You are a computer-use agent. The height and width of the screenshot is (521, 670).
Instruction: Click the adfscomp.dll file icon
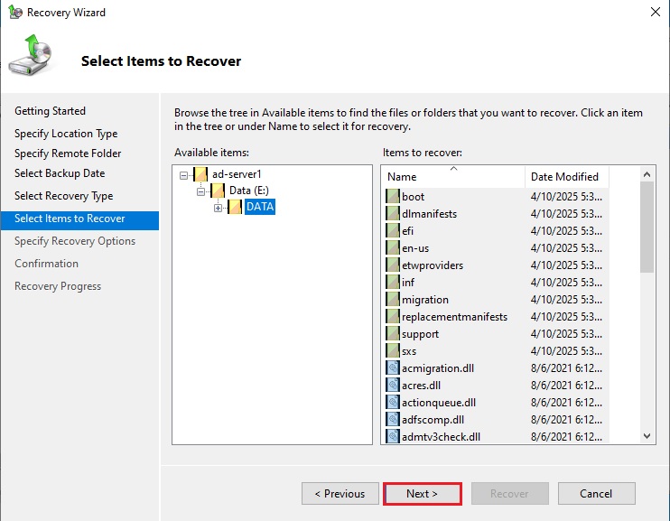pos(393,420)
